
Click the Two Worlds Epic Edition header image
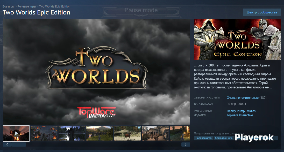tap(237, 39)
